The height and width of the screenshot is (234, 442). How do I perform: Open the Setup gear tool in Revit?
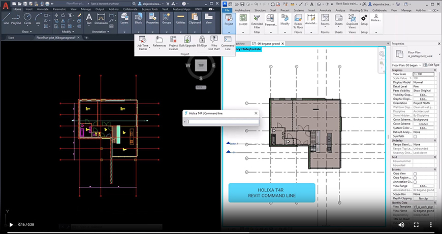coord(364,20)
